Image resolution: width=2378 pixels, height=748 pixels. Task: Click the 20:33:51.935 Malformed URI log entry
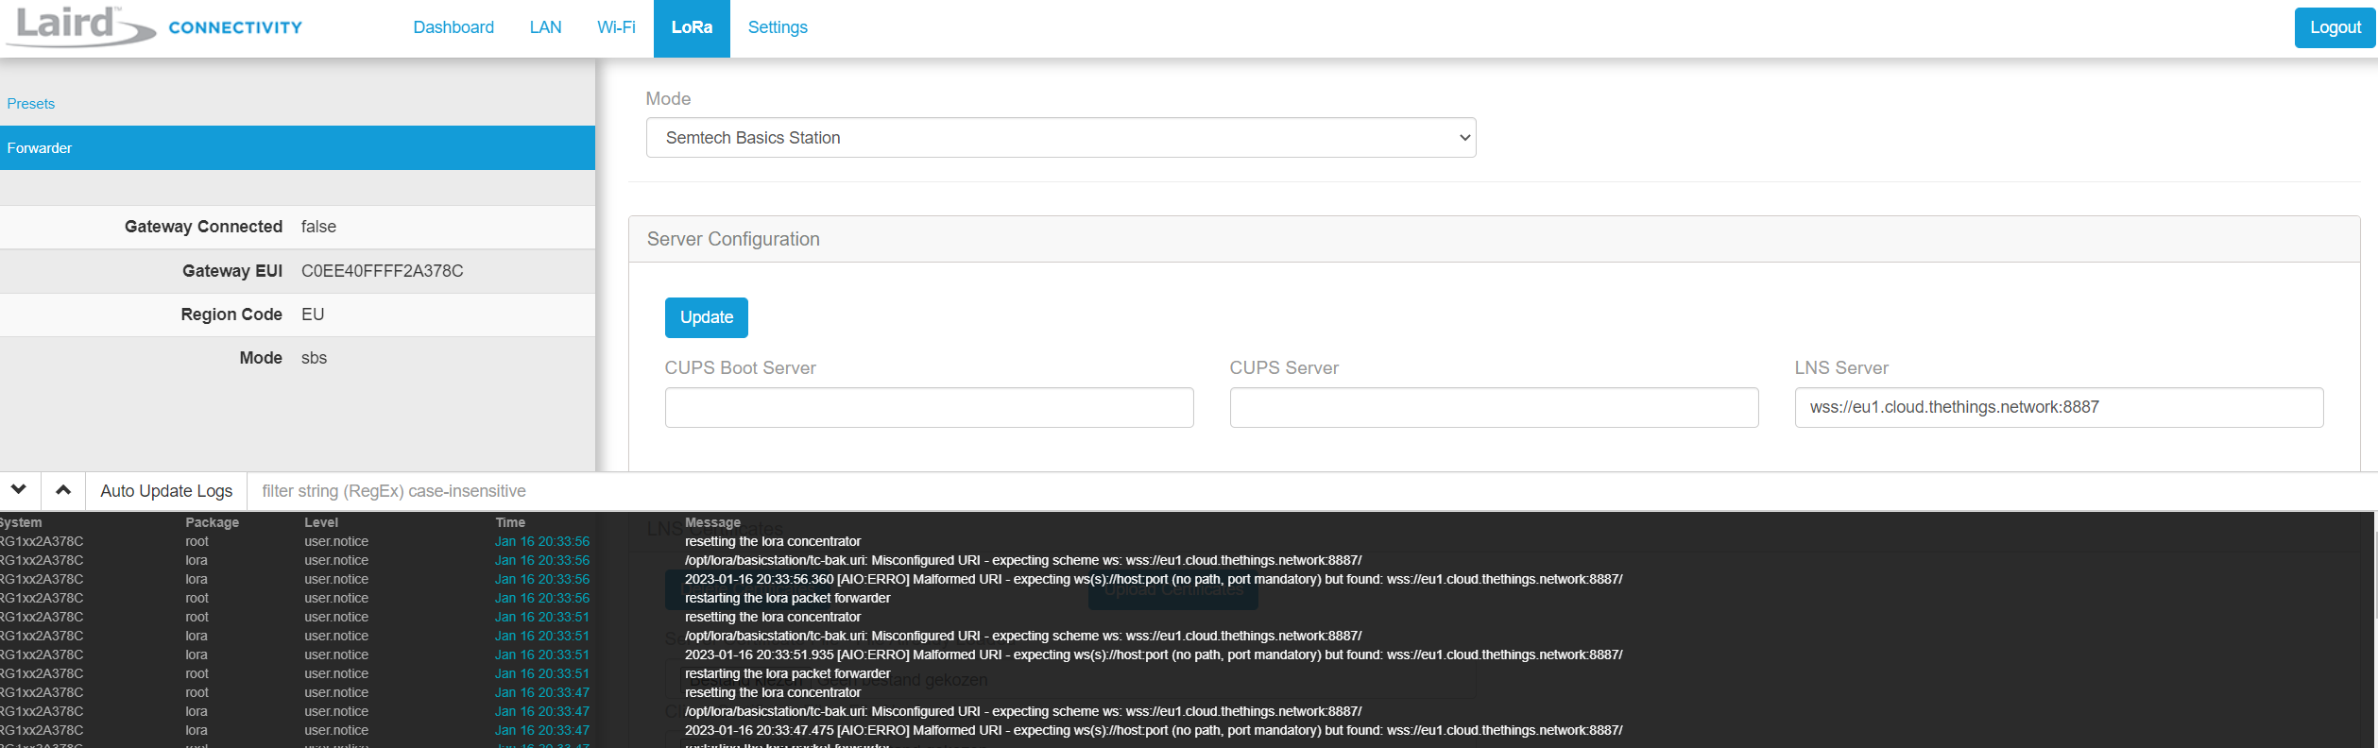point(1154,654)
